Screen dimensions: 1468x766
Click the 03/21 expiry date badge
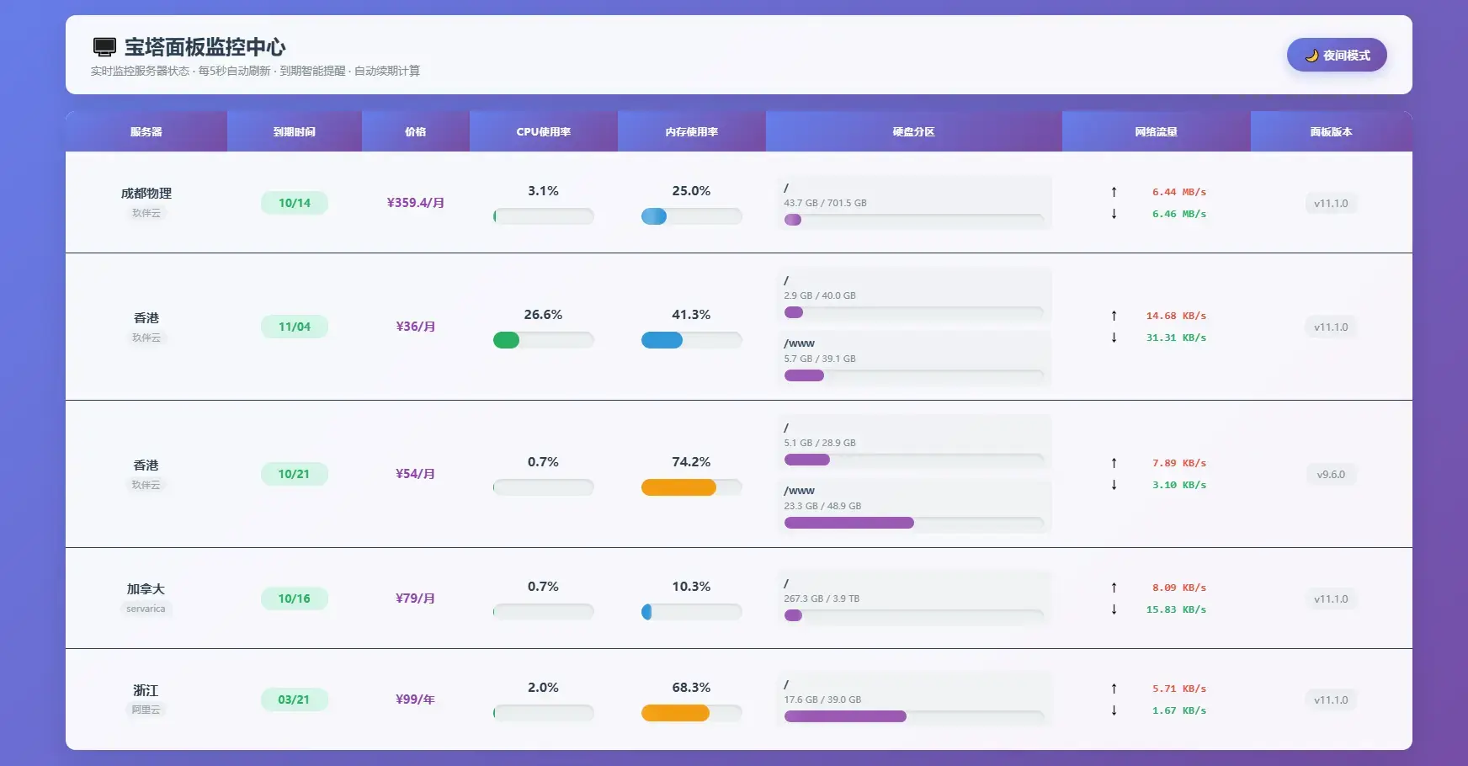tap(294, 700)
